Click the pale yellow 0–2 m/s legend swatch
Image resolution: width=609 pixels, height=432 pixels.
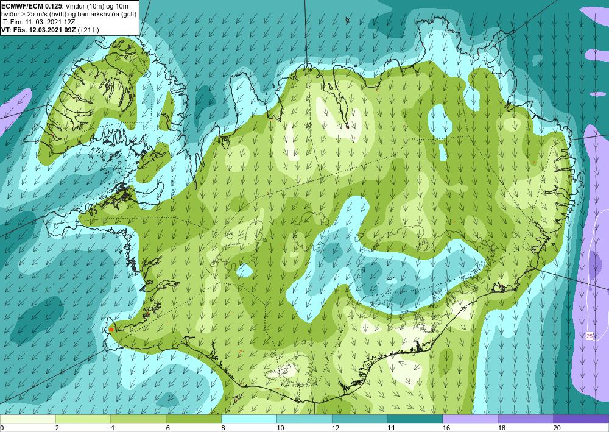[27, 419]
